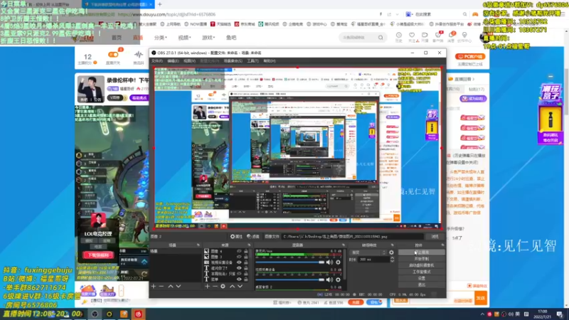Open microphone/Aux audio settings gear
The image size is (569, 320).
coord(339,262)
